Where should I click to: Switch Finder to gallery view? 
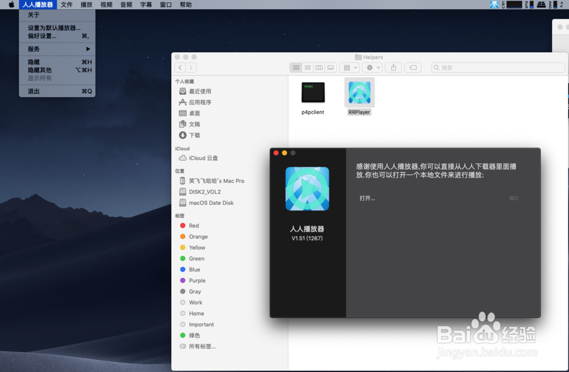pyautogui.click(x=331, y=68)
